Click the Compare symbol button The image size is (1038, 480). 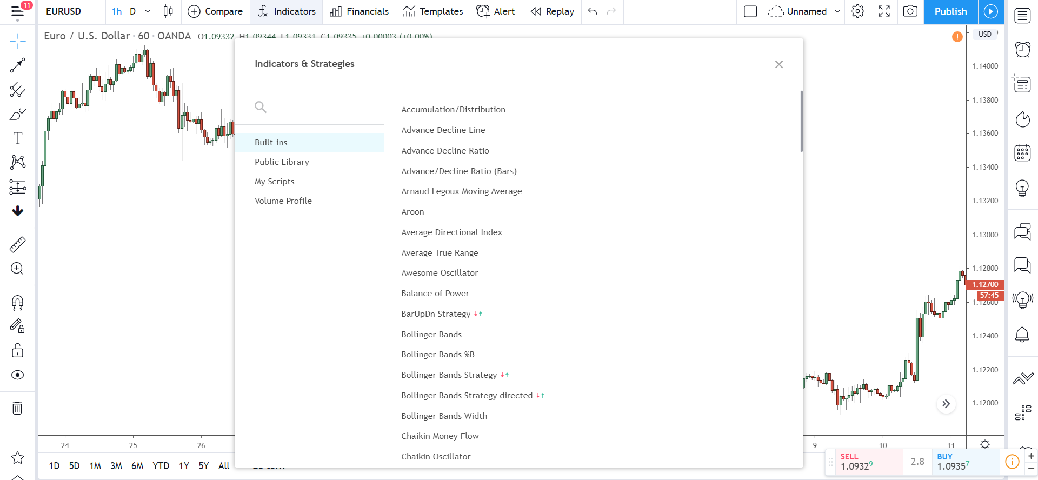215,11
